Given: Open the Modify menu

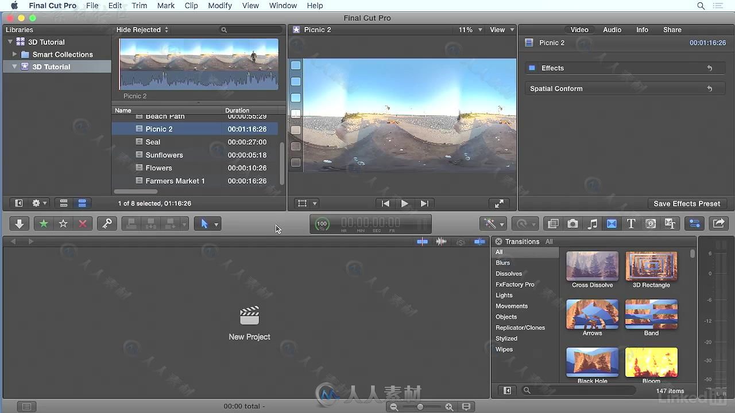Looking at the screenshot, I should 220,6.
